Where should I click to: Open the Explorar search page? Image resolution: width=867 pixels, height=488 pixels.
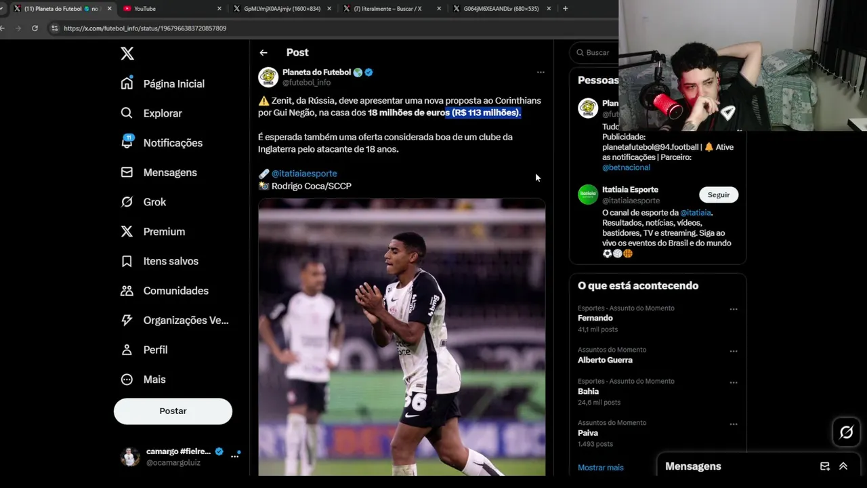151,113
